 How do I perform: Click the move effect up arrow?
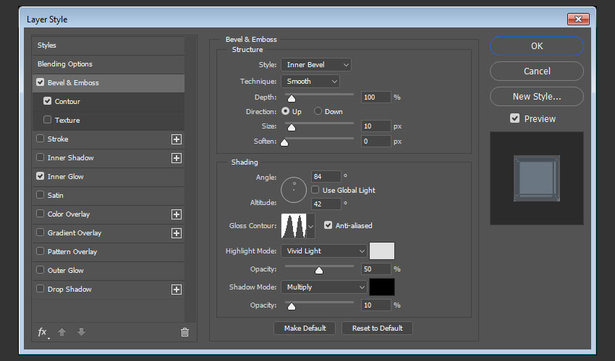pyautogui.click(x=62, y=332)
